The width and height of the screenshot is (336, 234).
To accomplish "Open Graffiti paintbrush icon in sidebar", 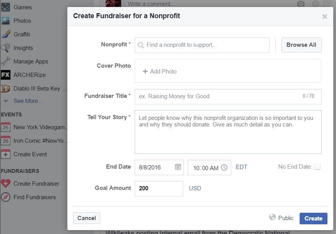I will click(x=6, y=34).
